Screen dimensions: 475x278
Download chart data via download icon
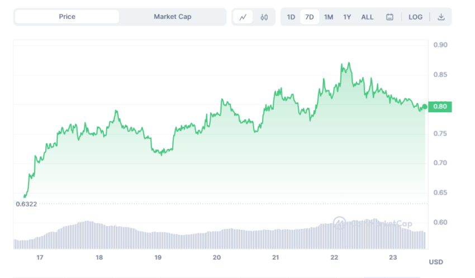tap(441, 17)
